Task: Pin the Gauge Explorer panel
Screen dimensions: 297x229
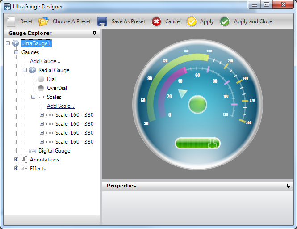Action: pyautogui.click(x=94, y=34)
